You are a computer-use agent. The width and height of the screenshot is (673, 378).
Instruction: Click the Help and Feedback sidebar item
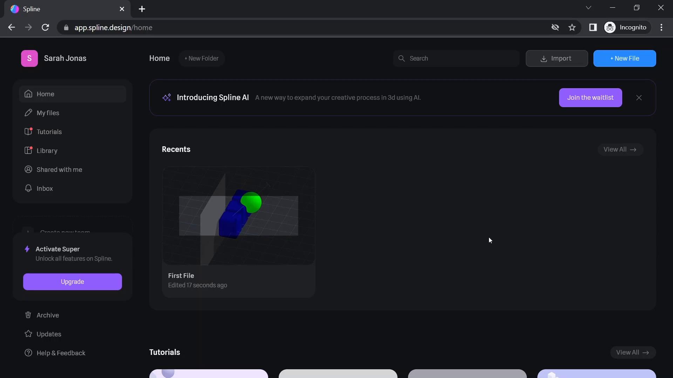[x=61, y=353]
